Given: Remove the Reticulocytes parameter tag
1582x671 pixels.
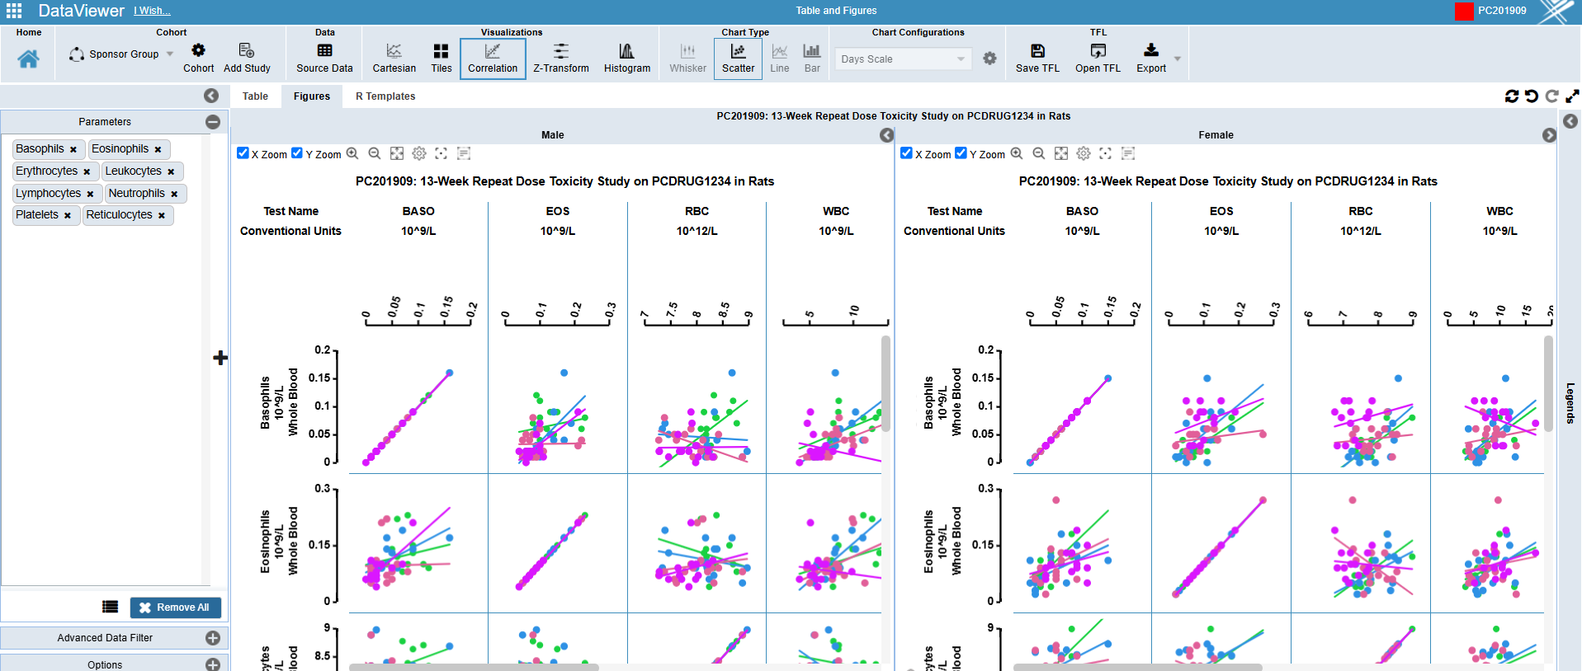Looking at the screenshot, I should tap(162, 215).
